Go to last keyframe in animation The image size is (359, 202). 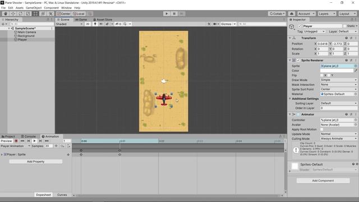click(x=47, y=141)
